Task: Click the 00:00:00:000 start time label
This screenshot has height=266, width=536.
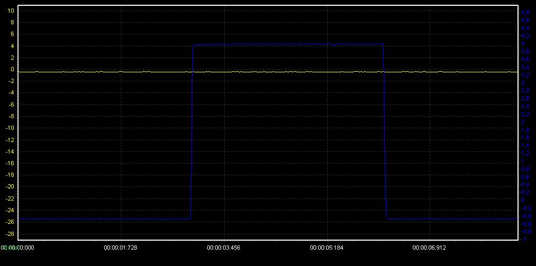Action: pos(18,247)
